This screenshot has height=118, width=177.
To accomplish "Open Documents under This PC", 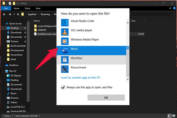I will [16, 85].
